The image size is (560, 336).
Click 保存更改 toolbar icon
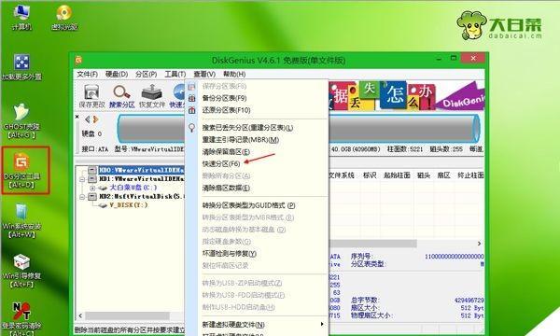click(x=91, y=96)
